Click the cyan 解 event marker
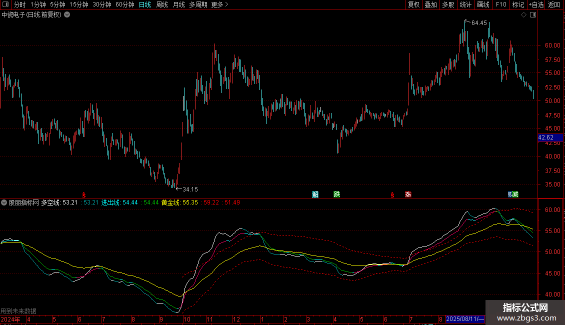The width and height of the screenshot is (565, 325). [315, 194]
